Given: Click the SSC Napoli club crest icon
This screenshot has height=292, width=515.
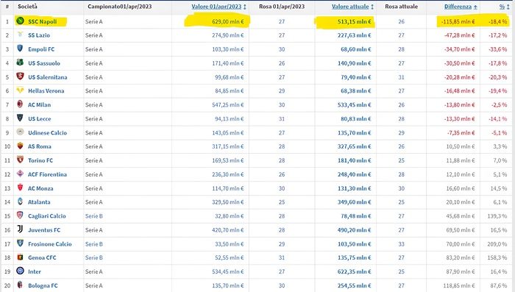Looking at the screenshot, I should pos(20,21).
